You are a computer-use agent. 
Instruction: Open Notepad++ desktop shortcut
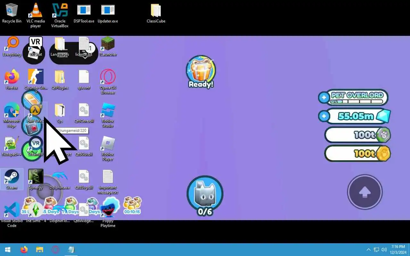tap(12, 147)
